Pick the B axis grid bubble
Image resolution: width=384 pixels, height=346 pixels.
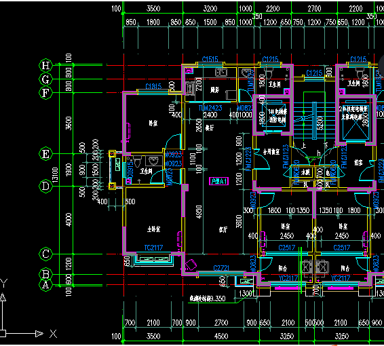tap(45, 274)
